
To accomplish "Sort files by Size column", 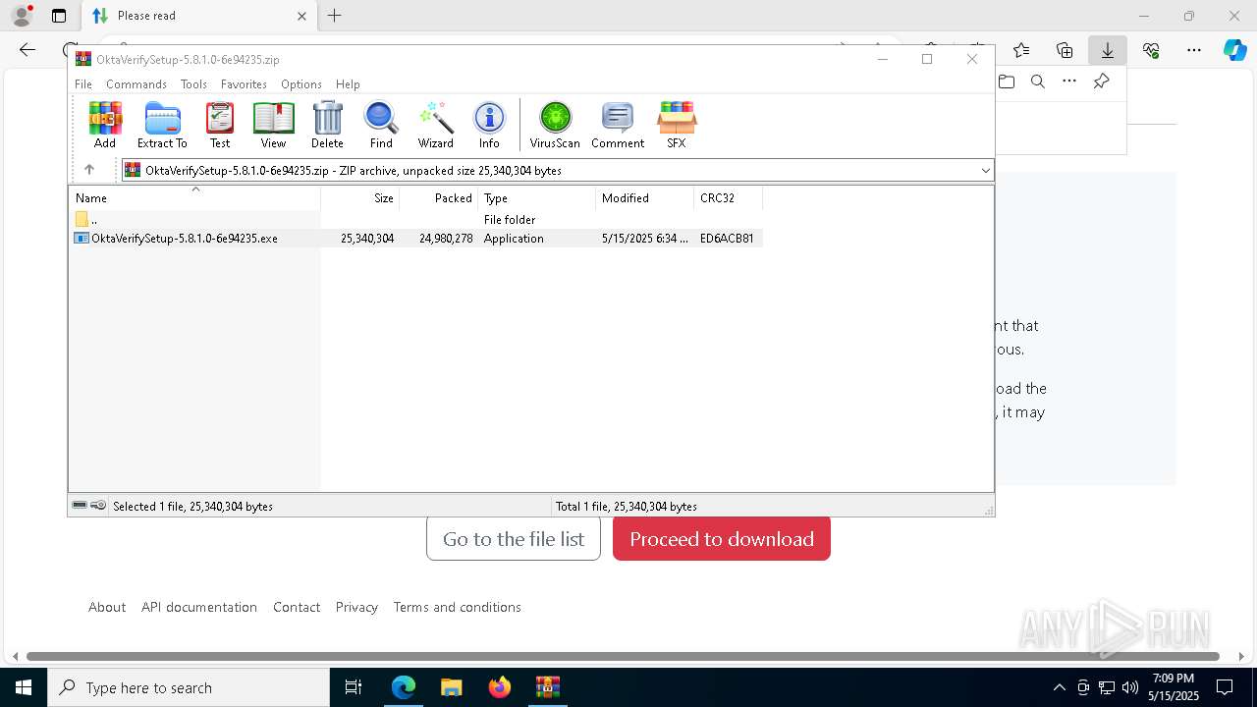I will click(x=360, y=198).
